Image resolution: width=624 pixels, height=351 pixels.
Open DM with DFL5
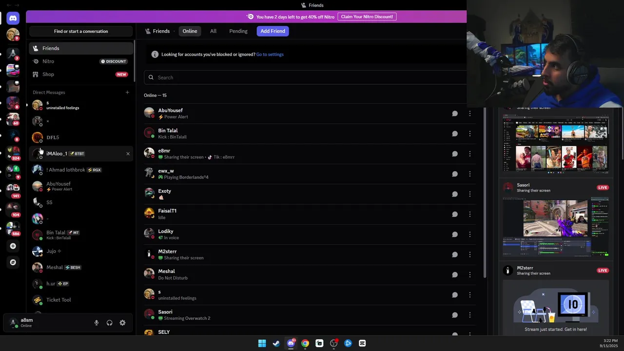tap(81, 137)
